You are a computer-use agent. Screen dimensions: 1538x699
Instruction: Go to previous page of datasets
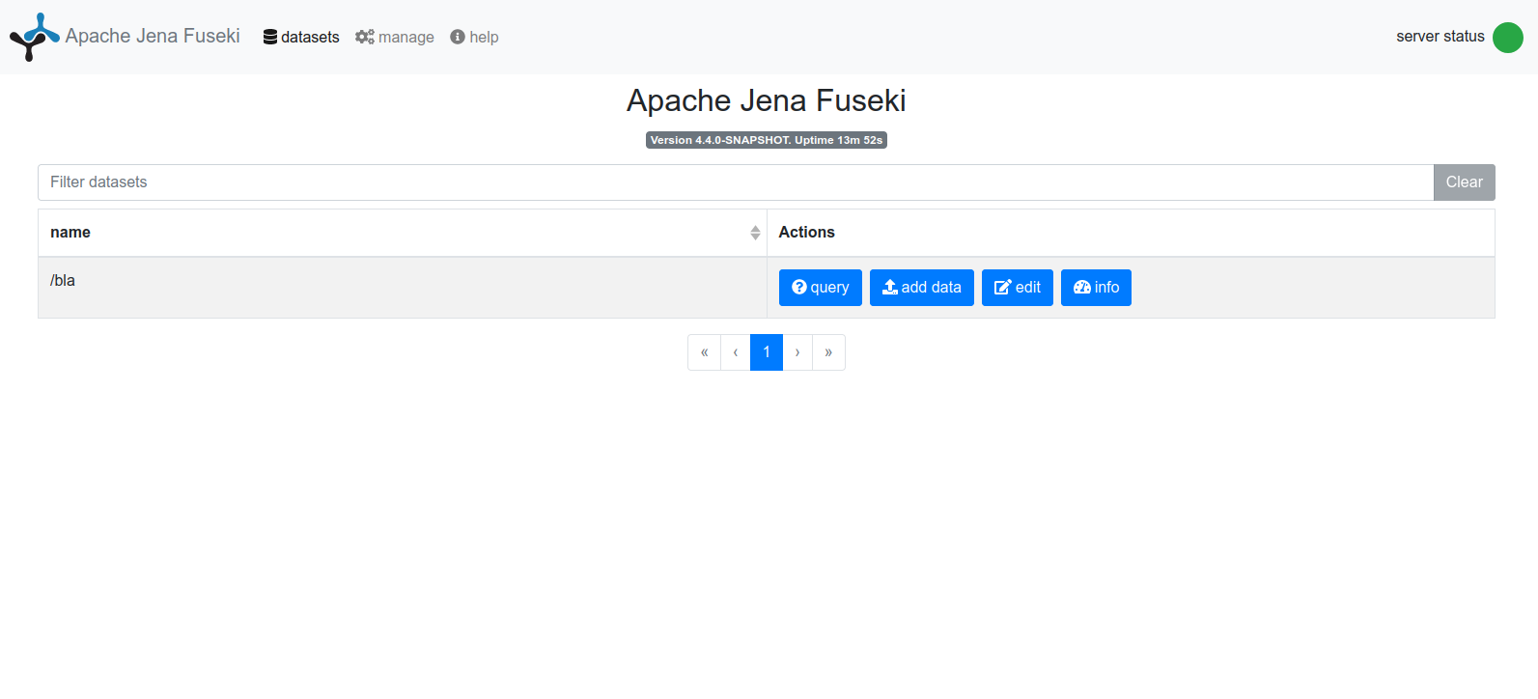point(736,352)
